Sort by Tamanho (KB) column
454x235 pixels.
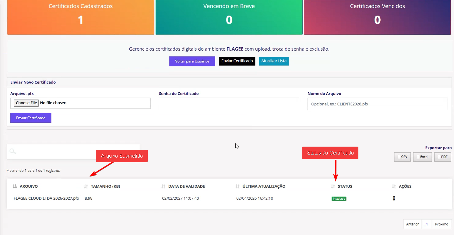coord(105,186)
